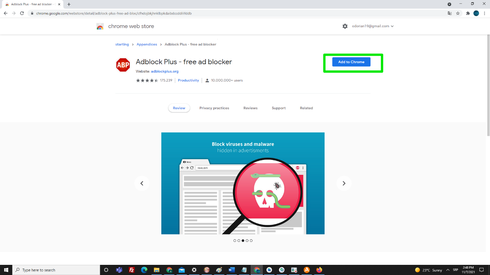
Task: Select the fourth carousel dot indicator
Action: pyautogui.click(x=247, y=240)
